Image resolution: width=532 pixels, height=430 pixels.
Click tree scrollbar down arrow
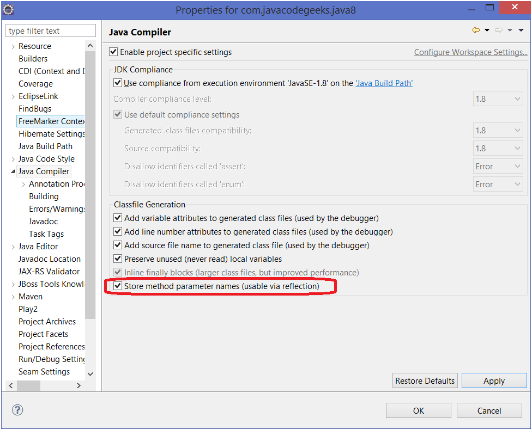(x=90, y=374)
